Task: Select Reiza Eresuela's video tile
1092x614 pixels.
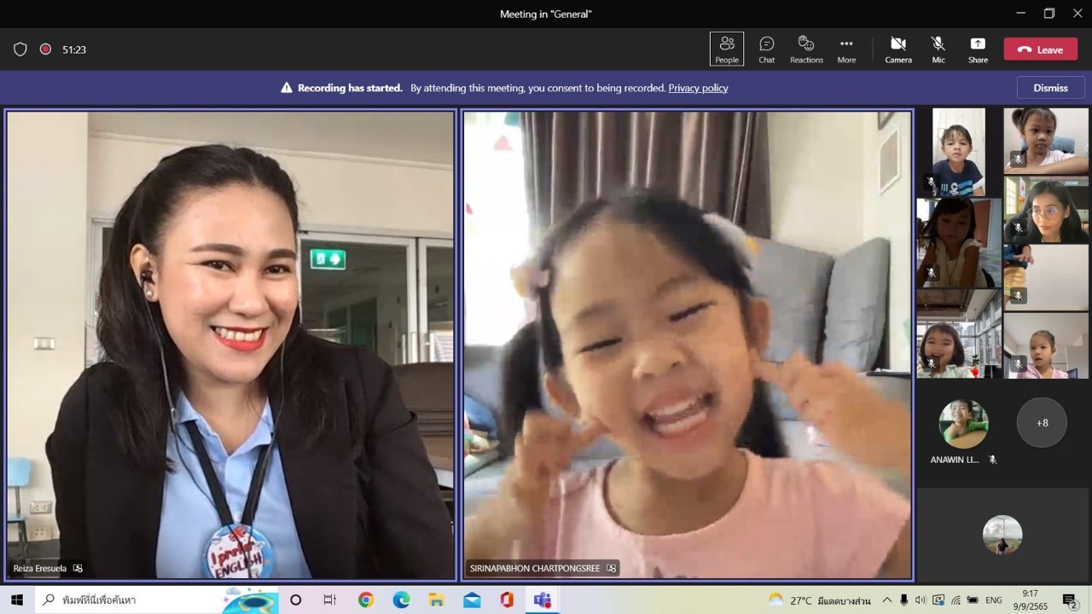Action: (x=230, y=345)
